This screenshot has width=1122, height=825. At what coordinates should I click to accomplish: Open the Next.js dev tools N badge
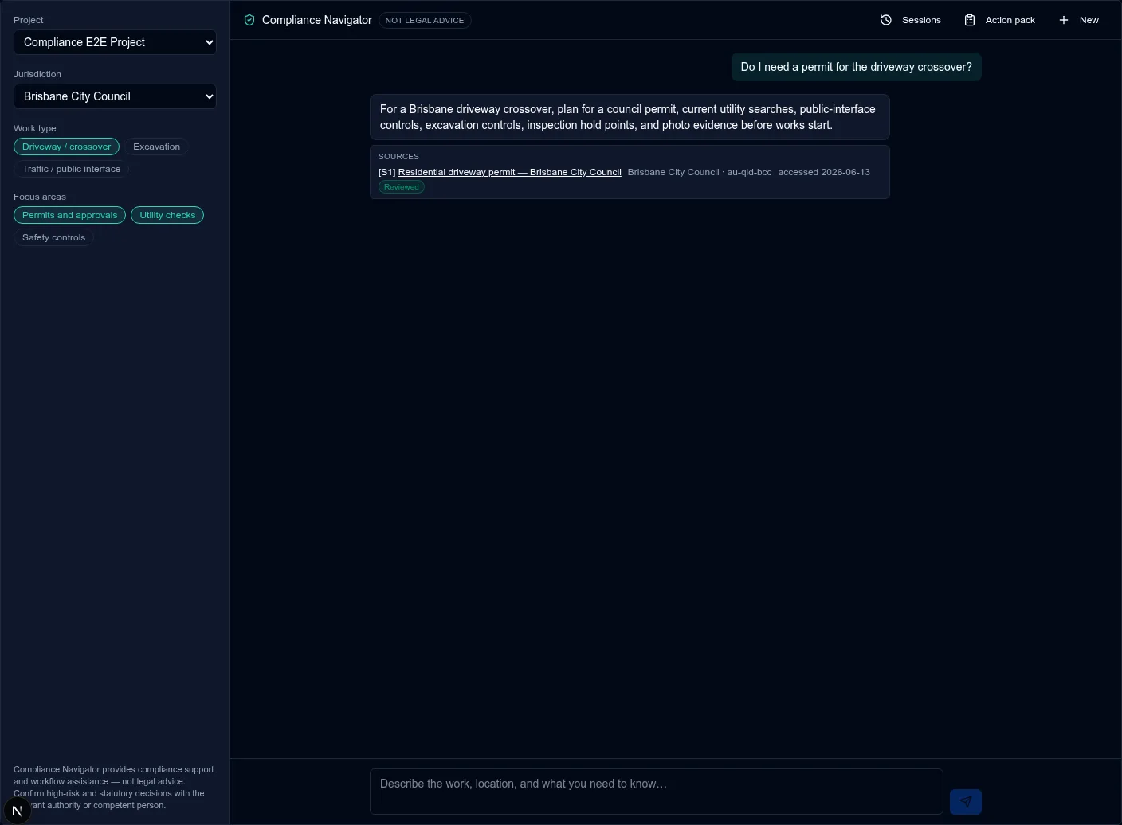[17, 811]
